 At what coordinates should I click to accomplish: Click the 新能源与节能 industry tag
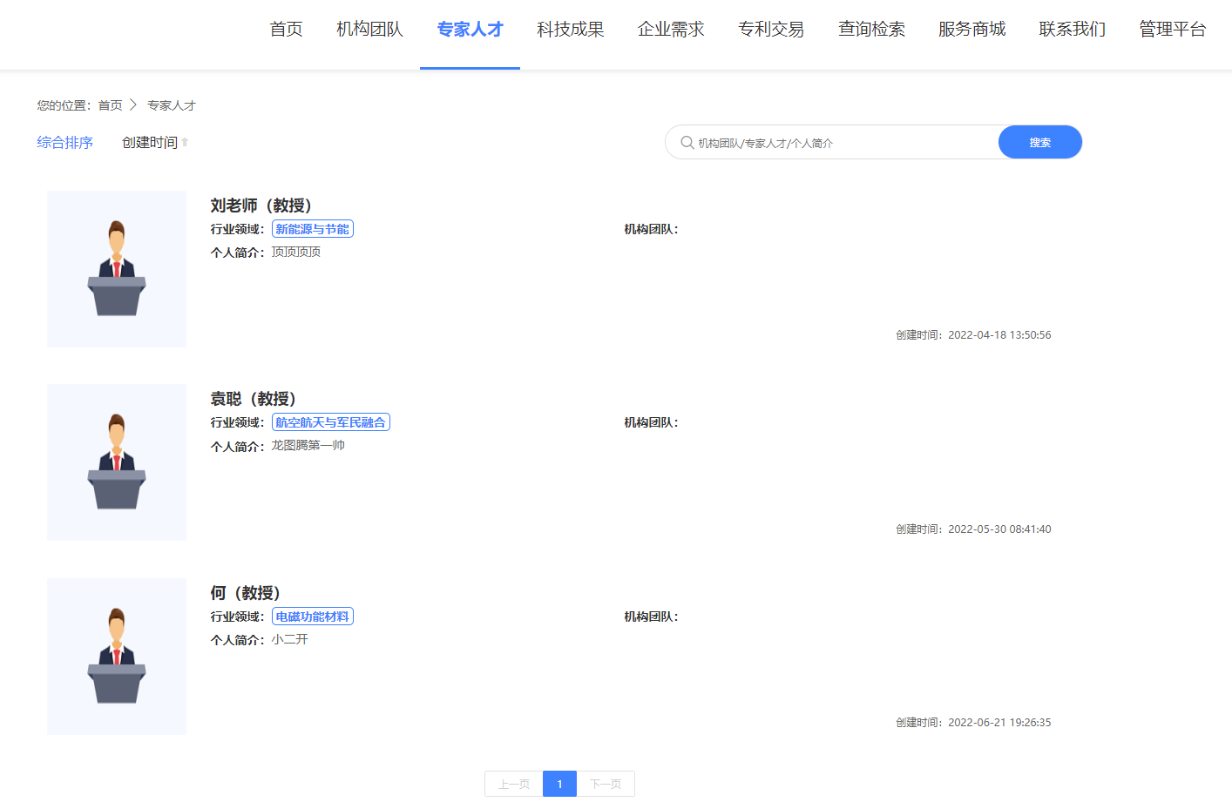[312, 229]
